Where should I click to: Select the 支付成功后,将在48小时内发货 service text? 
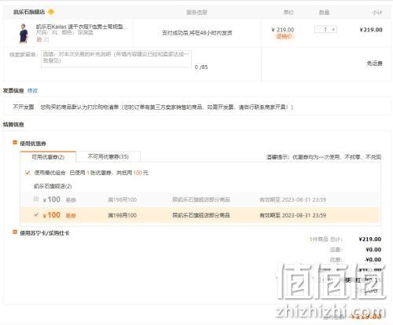click(197, 33)
